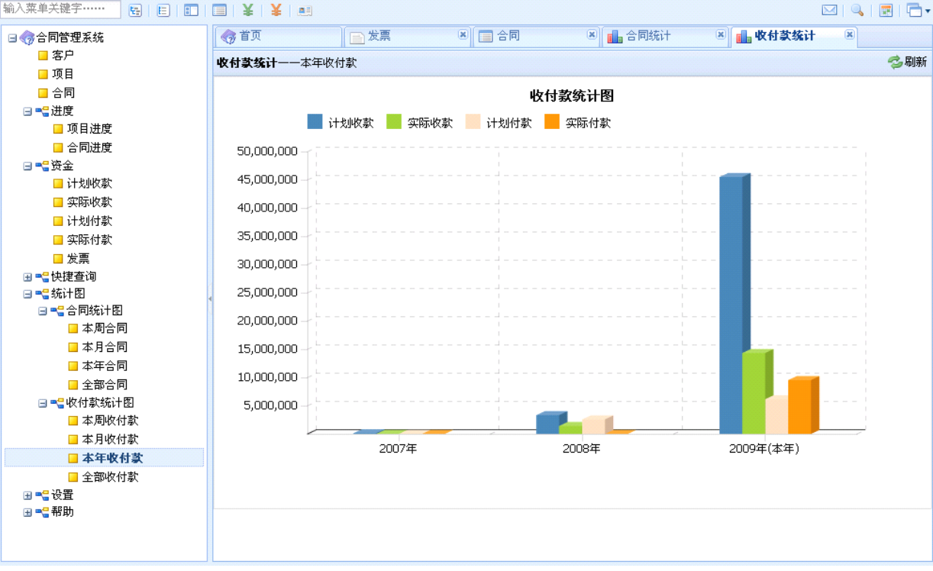Expand the 帮助 tree node
The height and width of the screenshot is (571, 933).
point(27,512)
